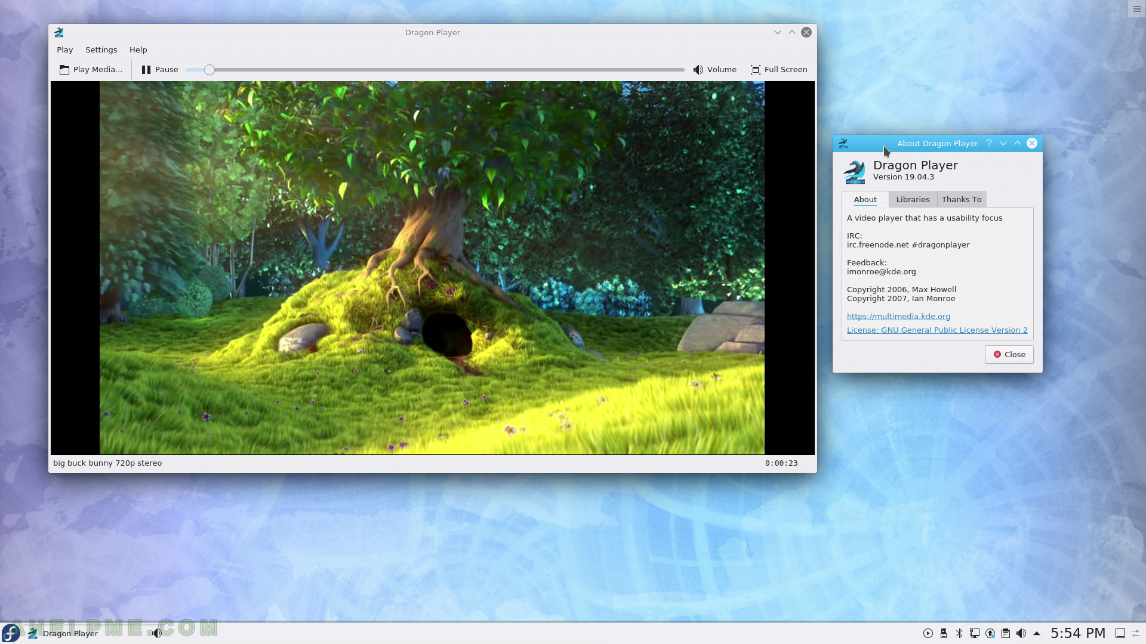Click the large Dragon Player logo
This screenshot has height=644, width=1146.
(x=854, y=172)
